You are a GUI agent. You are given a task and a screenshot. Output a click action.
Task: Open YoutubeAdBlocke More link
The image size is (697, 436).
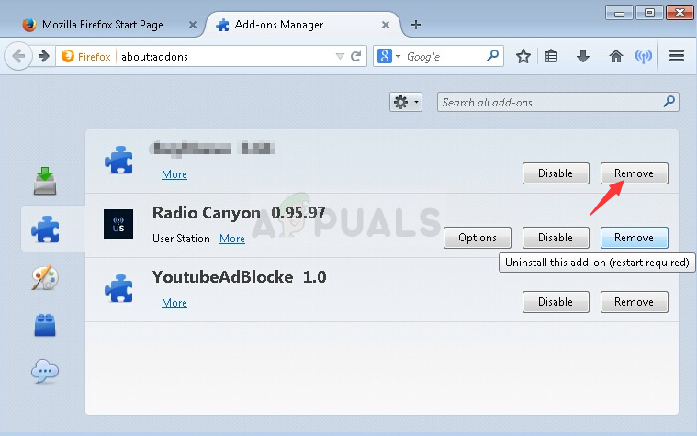coord(174,303)
